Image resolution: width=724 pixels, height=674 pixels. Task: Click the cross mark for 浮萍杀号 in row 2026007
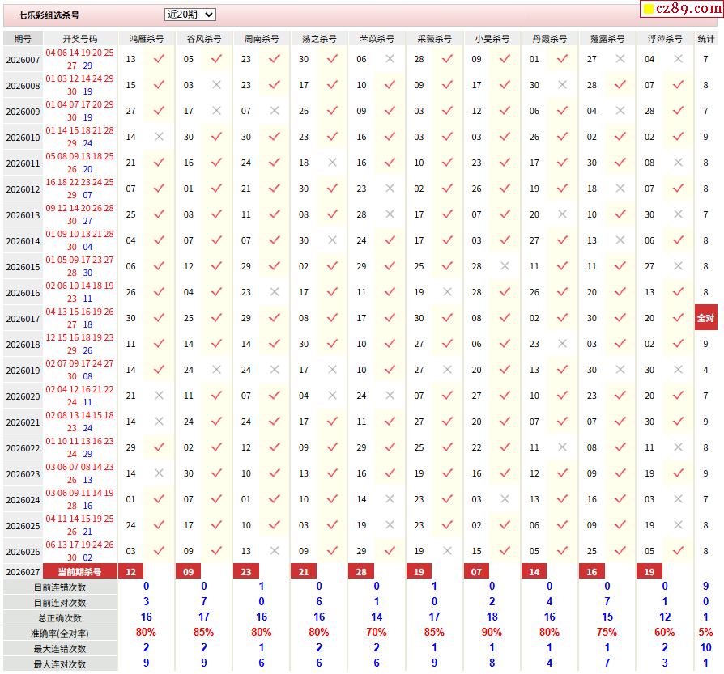pos(678,59)
